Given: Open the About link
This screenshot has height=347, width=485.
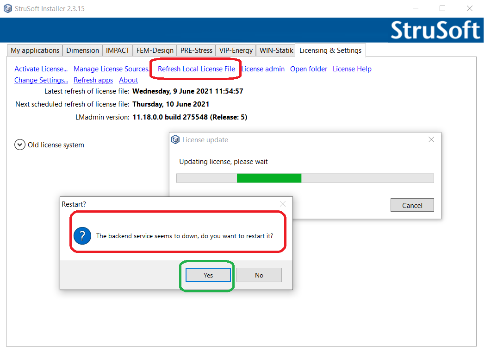Looking at the screenshot, I should (x=128, y=80).
